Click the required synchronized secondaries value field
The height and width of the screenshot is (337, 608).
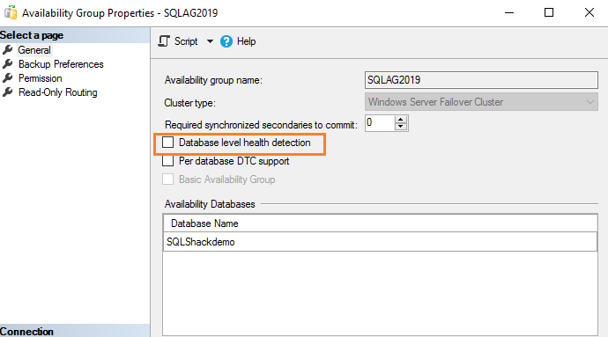point(380,123)
